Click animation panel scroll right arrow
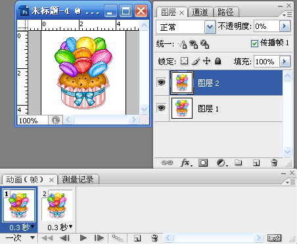The width and height of the screenshot is (297, 244). pyautogui.click(x=258, y=237)
